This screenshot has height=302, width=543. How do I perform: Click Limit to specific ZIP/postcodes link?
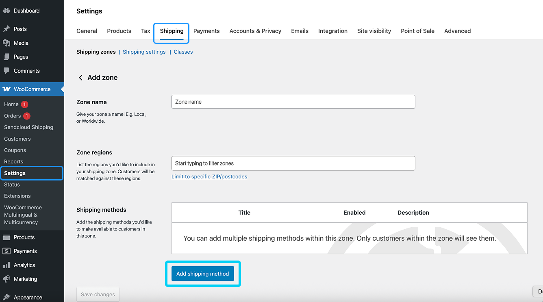pos(209,176)
